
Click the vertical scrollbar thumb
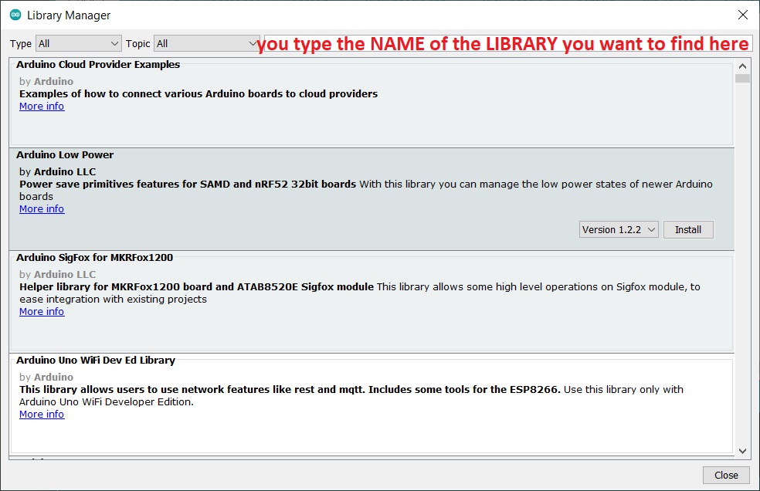tap(742, 79)
